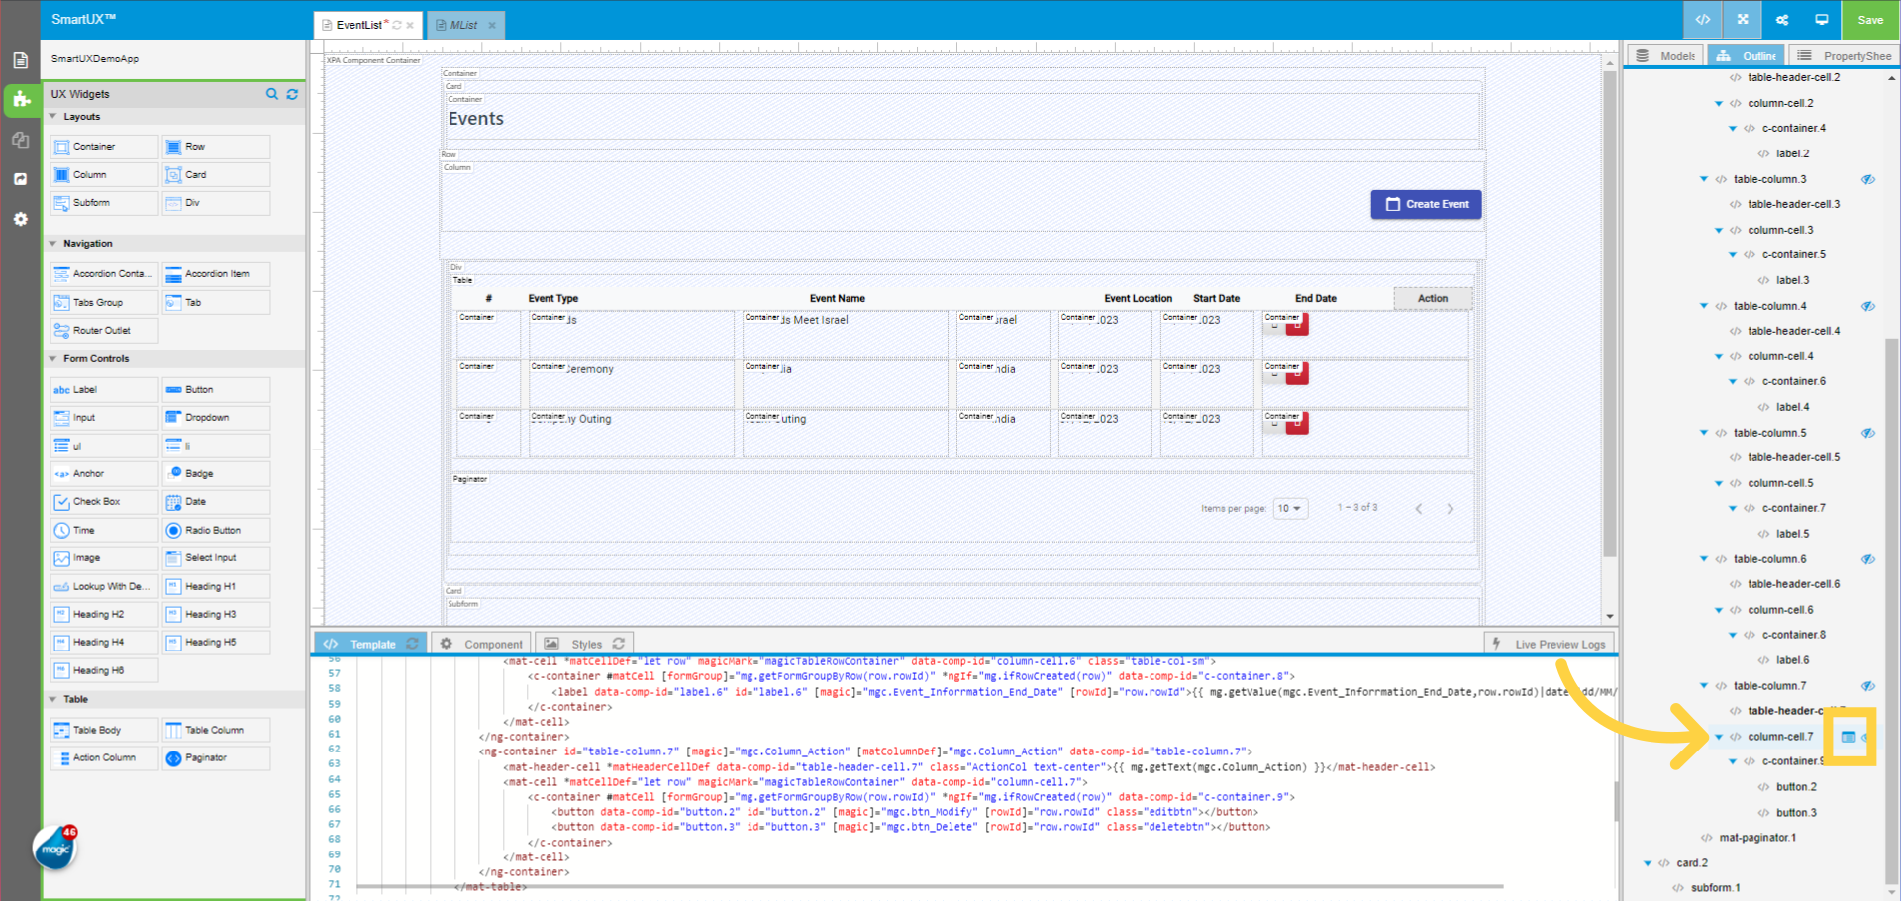Select the puzzle-piece UX Widgets sidebar icon
The width and height of the screenshot is (1901, 901).
tap(21, 100)
